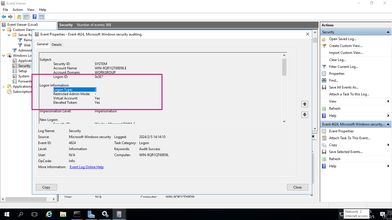392x220 pixels.
Task: Click Import Custom View action
Action: (346, 53)
